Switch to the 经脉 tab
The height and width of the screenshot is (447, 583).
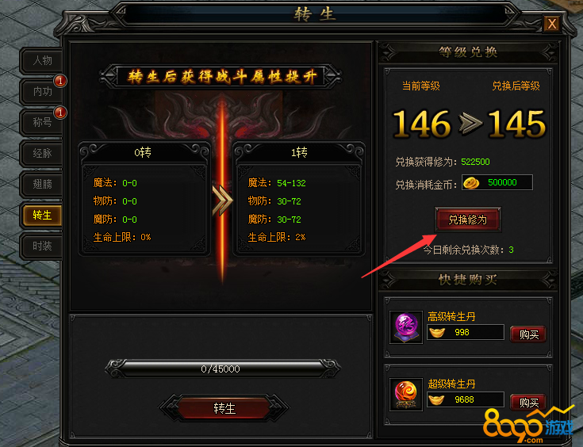click(41, 153)
